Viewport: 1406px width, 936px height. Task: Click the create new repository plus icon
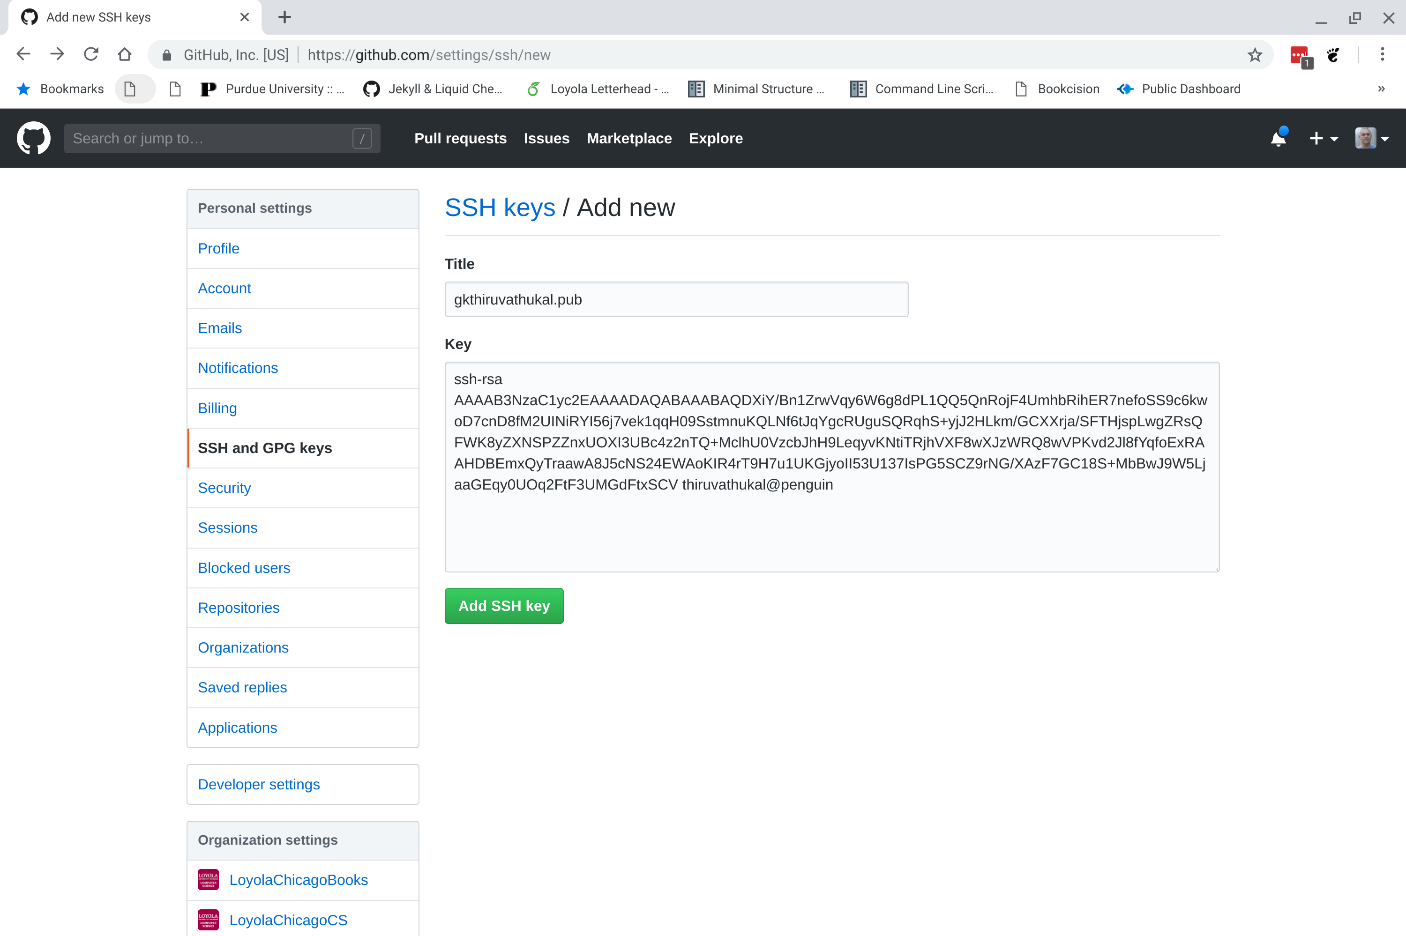[x=1317, y=138]
